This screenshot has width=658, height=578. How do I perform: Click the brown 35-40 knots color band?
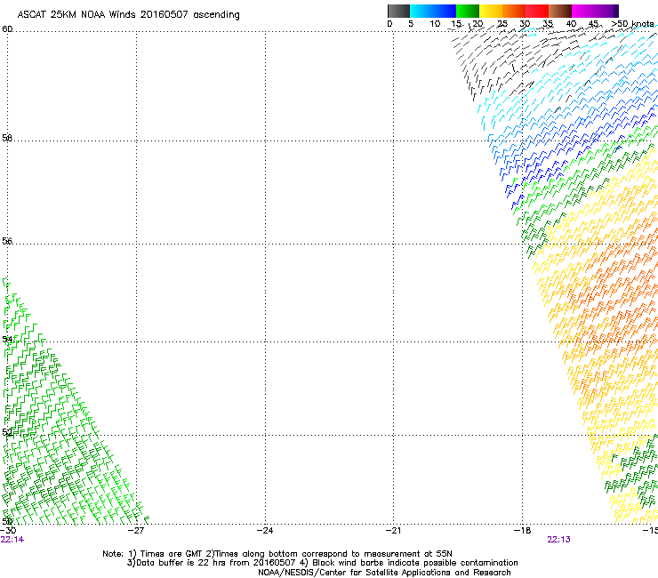(x=560, y=11)
